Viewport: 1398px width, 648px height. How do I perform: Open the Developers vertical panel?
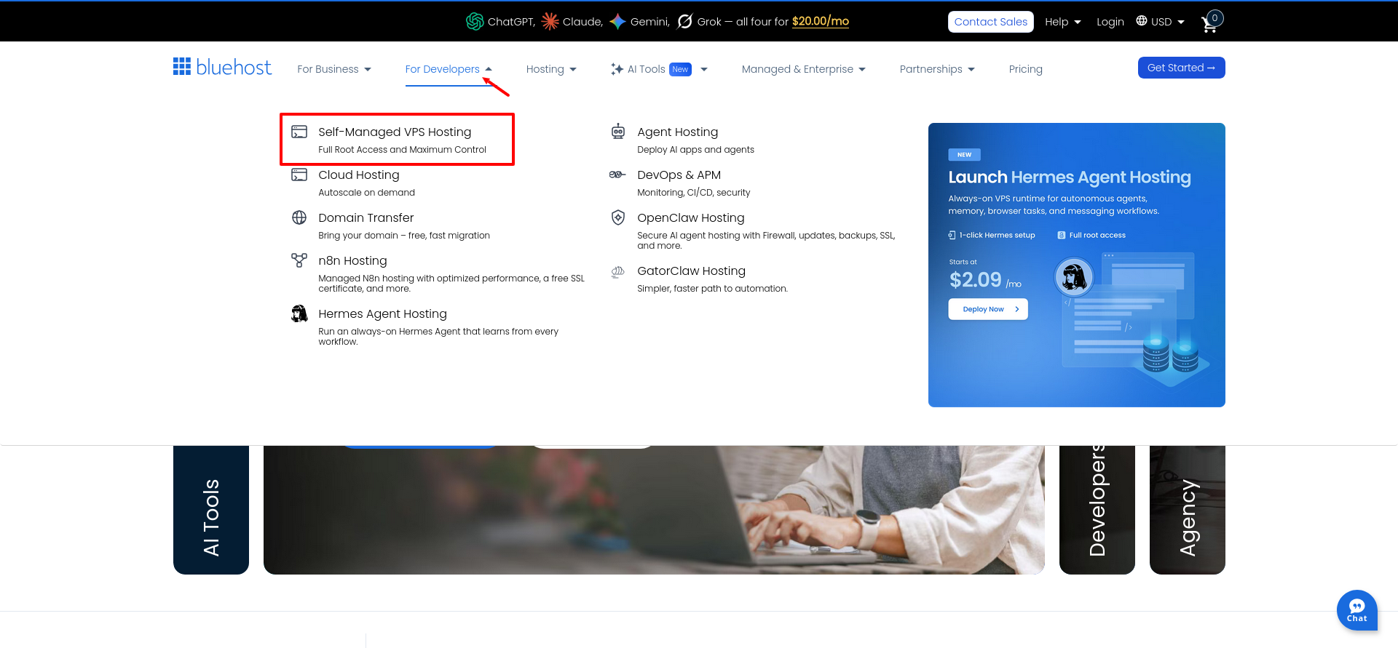pos(1097,510)
